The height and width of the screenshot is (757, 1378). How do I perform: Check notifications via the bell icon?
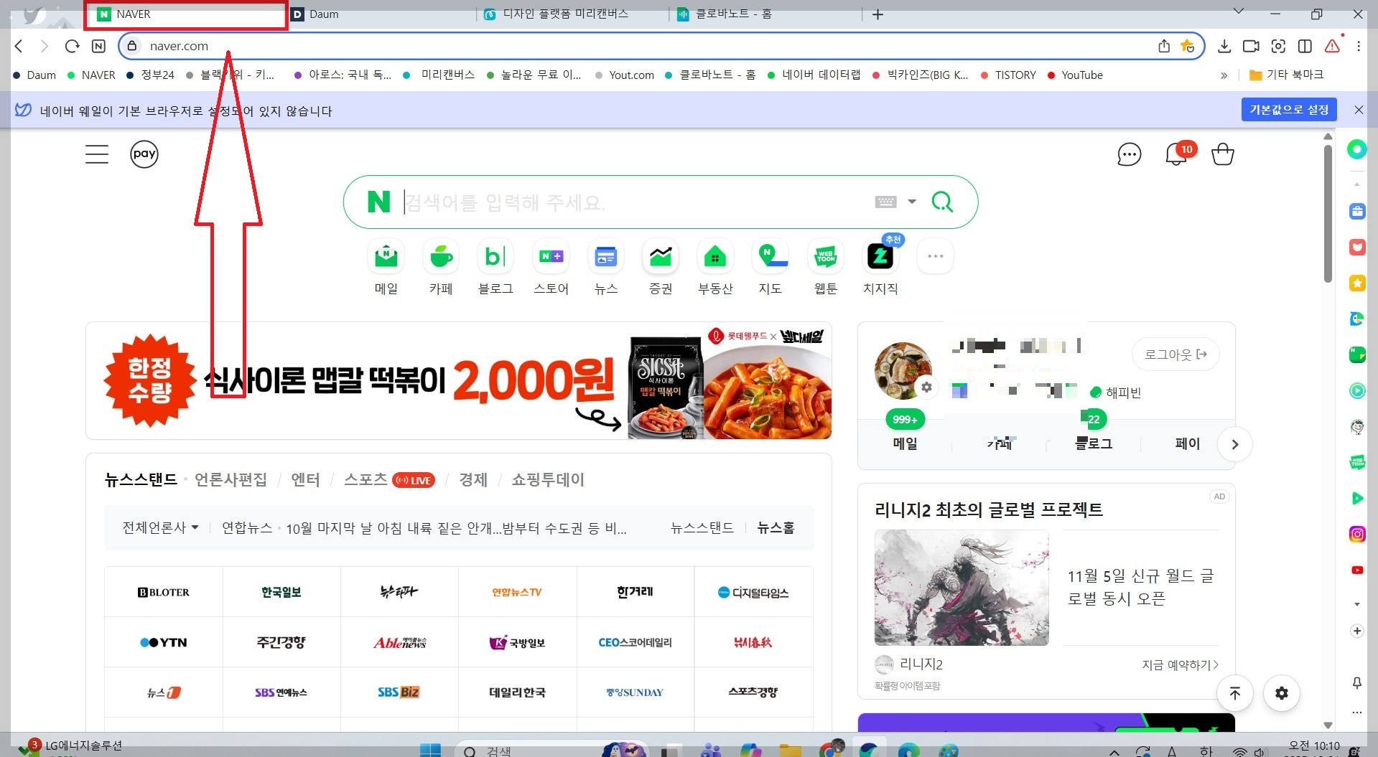point(1175,155)
